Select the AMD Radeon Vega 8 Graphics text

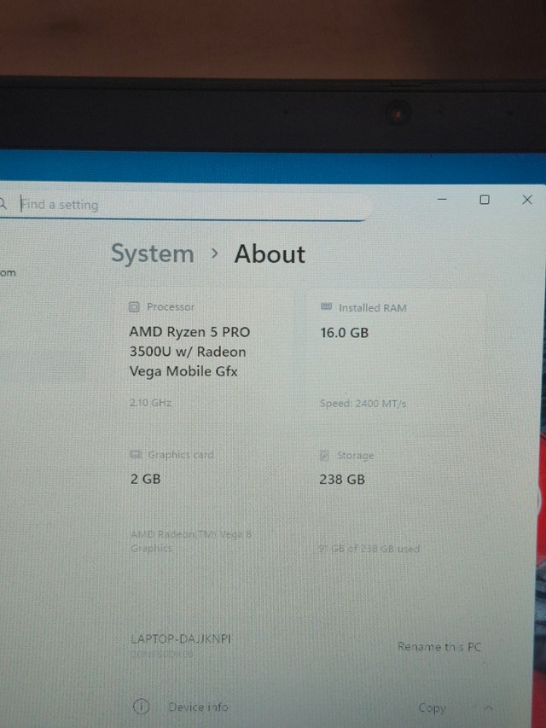click(x=191, y=541)
